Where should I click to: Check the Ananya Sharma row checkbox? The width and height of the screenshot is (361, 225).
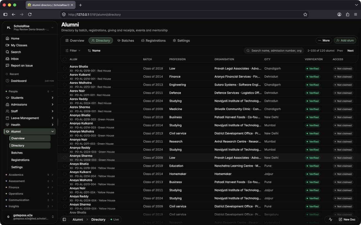[x=65, y=158]
